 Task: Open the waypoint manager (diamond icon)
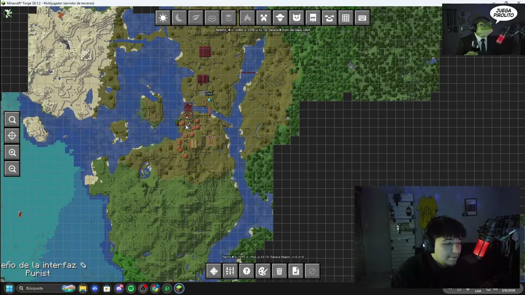214,271
